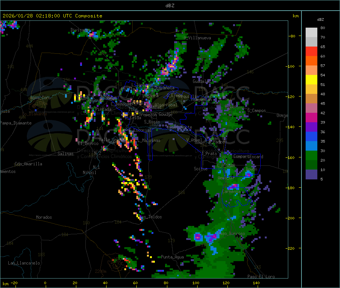Click the El_Desvio map label
Image resolution: width=340 pixels, height=288 pixels.
coord(88,143)
